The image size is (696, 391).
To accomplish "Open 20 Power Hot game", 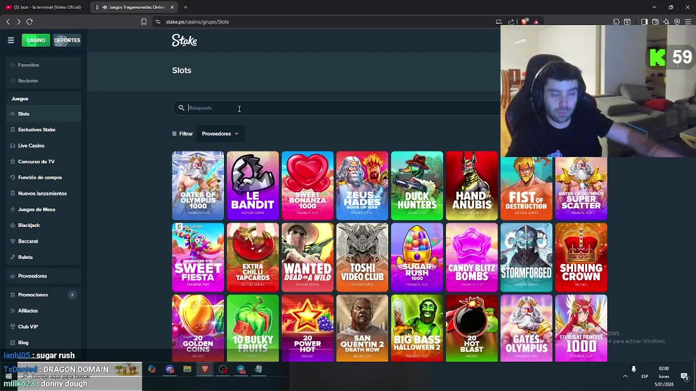I will [x=307, y=328].
